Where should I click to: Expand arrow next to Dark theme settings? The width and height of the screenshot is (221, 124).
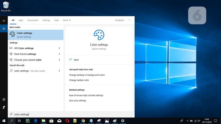(59, 54)
